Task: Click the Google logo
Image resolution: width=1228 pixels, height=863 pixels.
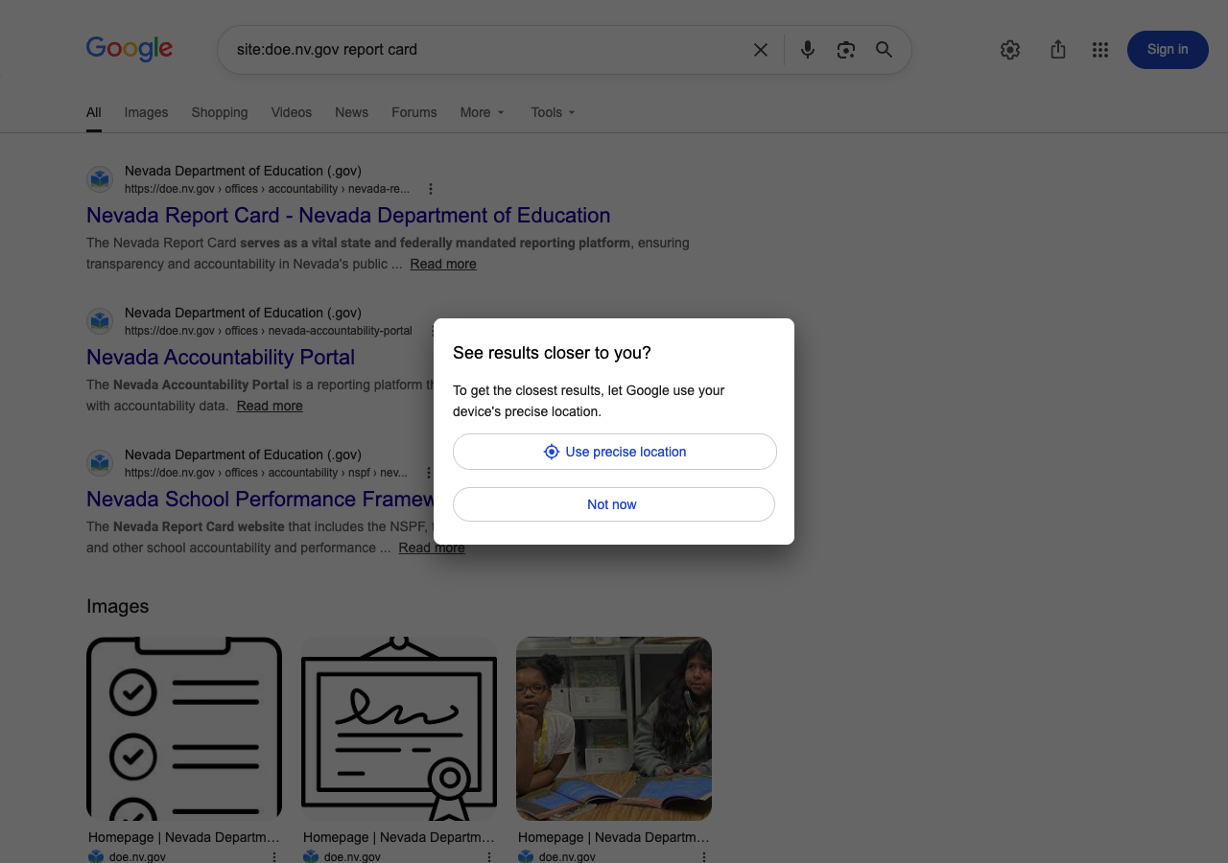Action: click(x=130, y=49)
